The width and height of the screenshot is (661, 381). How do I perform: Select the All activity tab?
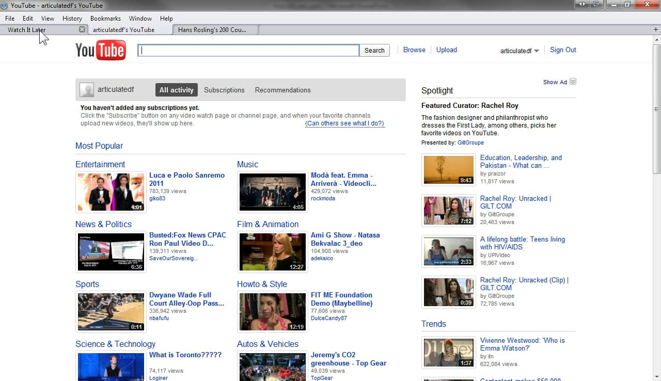(x=177, y=90)
